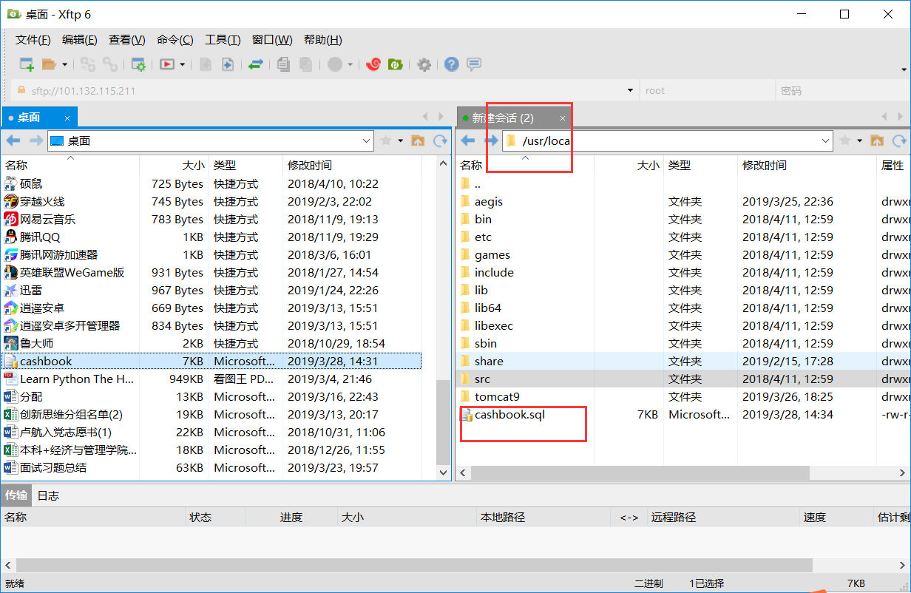Close the 桌面 tab
Viewport: 911px width, 593px height.
pyautogui.click(x=67, y=118)
